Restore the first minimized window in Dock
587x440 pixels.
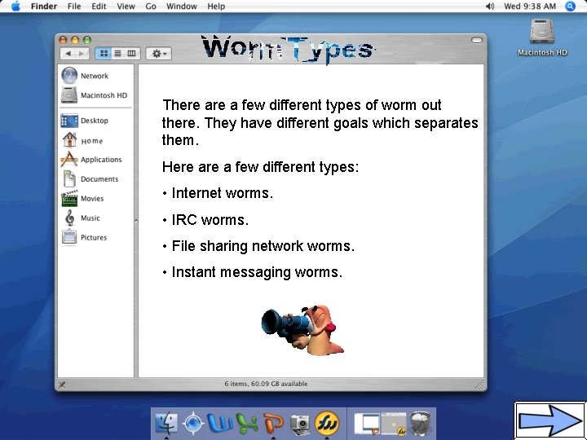(367, 424)
